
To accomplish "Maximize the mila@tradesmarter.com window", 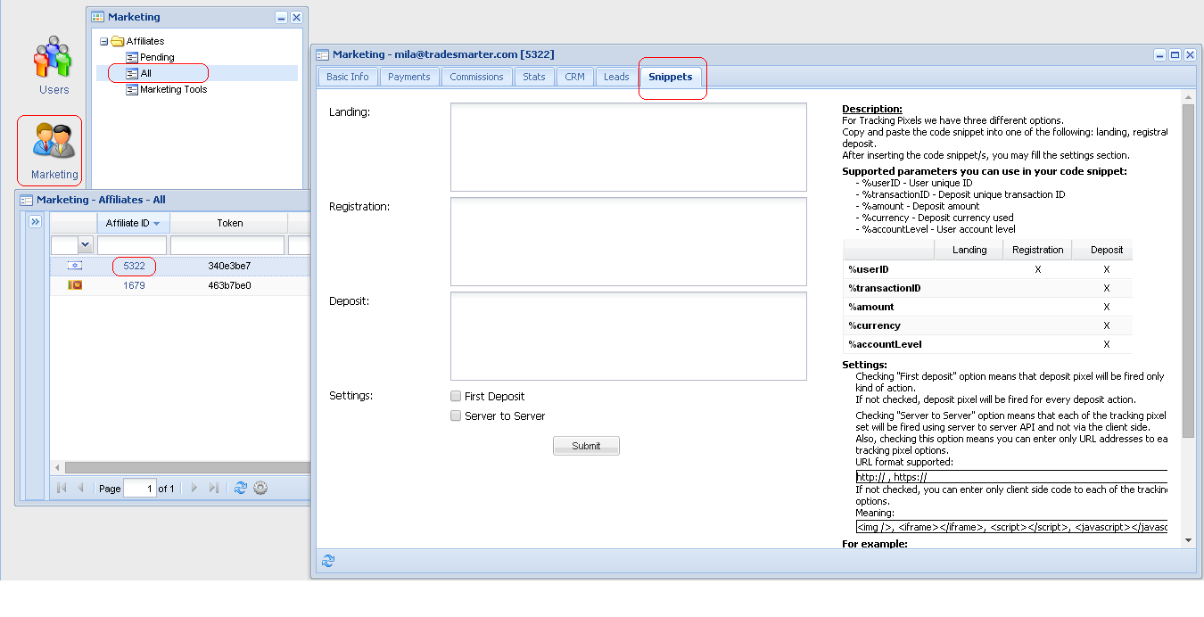I will coord(1175,54).
